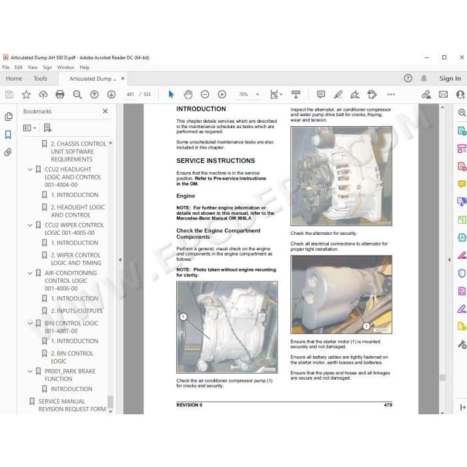
Task: Close the Articulated Dump document tab
Action: pyautogui.click(x=123, y=79)
